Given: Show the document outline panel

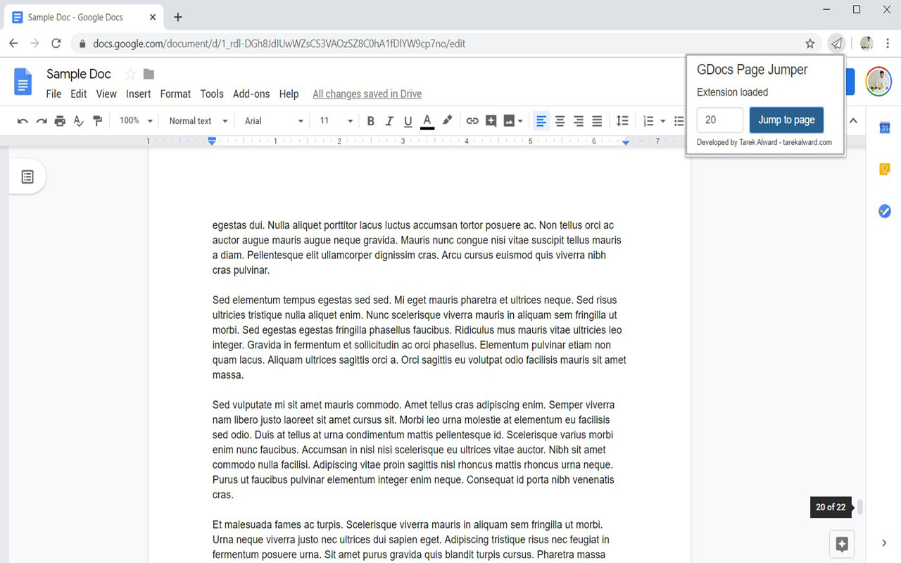Looking at the screenshot, I should tap(27, 177).
